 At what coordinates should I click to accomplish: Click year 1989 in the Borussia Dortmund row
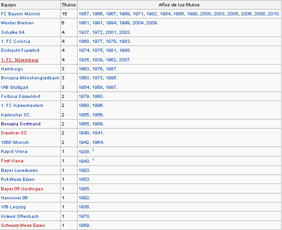click(97, 124)
